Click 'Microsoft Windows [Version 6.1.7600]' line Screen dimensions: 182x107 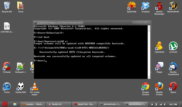[59, 27]
